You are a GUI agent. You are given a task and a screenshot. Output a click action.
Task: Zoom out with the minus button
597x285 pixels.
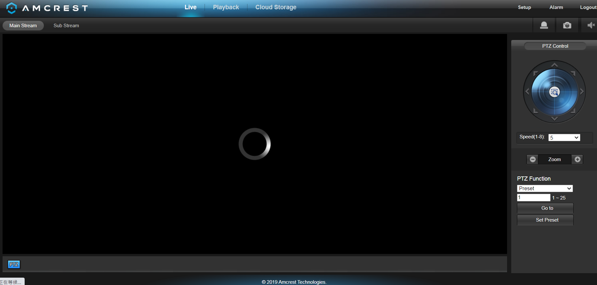tap(533, 159)
